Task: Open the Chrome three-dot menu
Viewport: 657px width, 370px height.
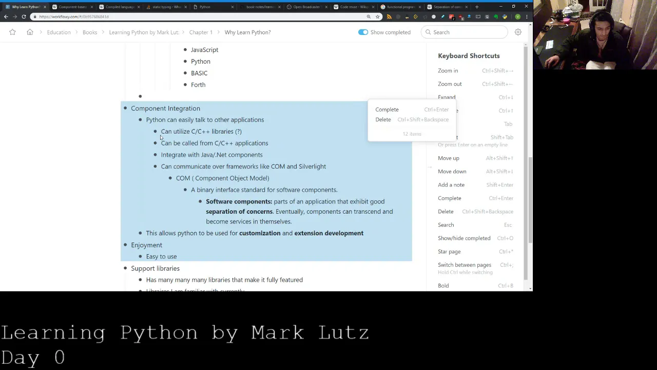Action: click(x=527, y=16)
